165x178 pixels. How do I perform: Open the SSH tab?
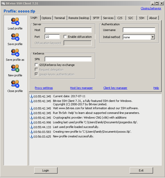coord(142,18)
